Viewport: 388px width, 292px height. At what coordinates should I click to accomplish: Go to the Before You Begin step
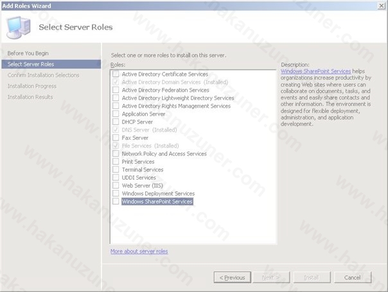click(x=28, y=53)
